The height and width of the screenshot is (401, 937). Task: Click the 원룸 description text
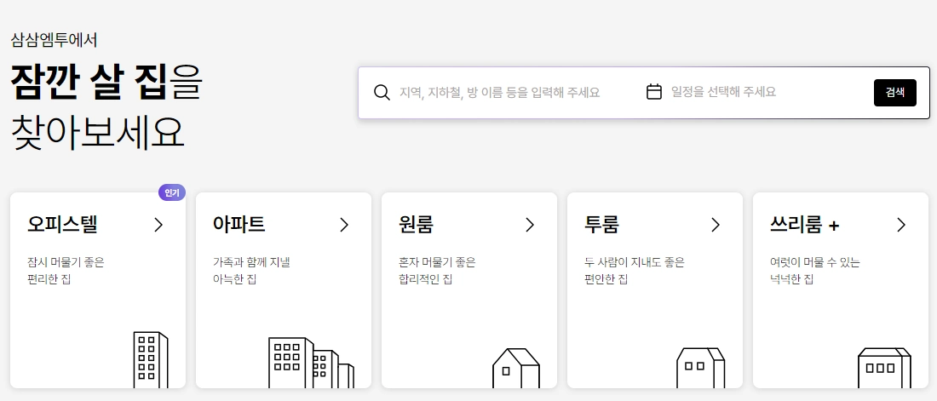pos(437,270)
